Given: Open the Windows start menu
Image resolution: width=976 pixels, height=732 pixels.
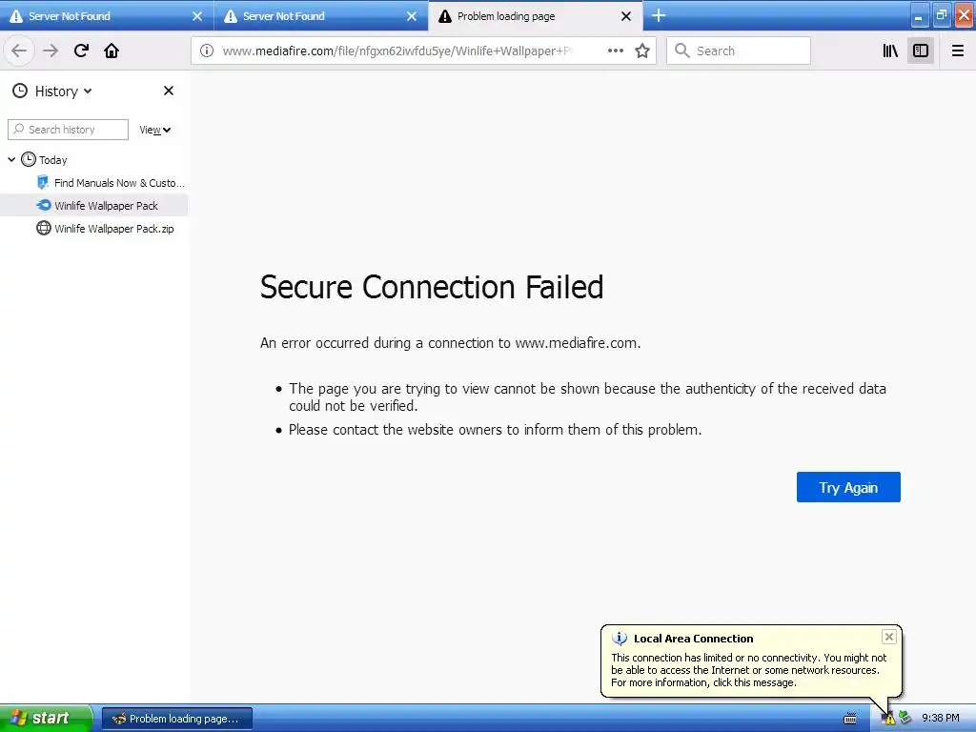Looking at the screenshot, I should tap(46, 718).
